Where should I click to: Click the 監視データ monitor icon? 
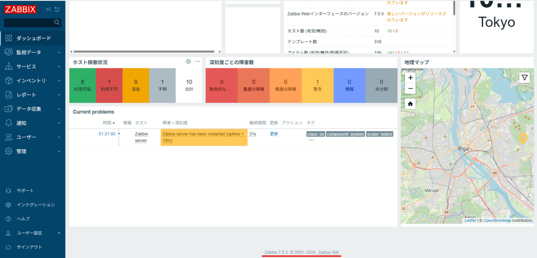9,52
